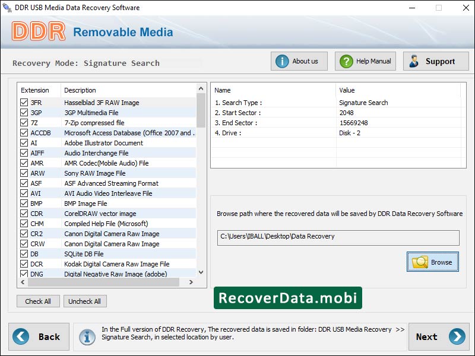Image resolution: width=475 pixels, height=356 pixels.
Task: Click the Support button
Action: (x=436, y=61)
